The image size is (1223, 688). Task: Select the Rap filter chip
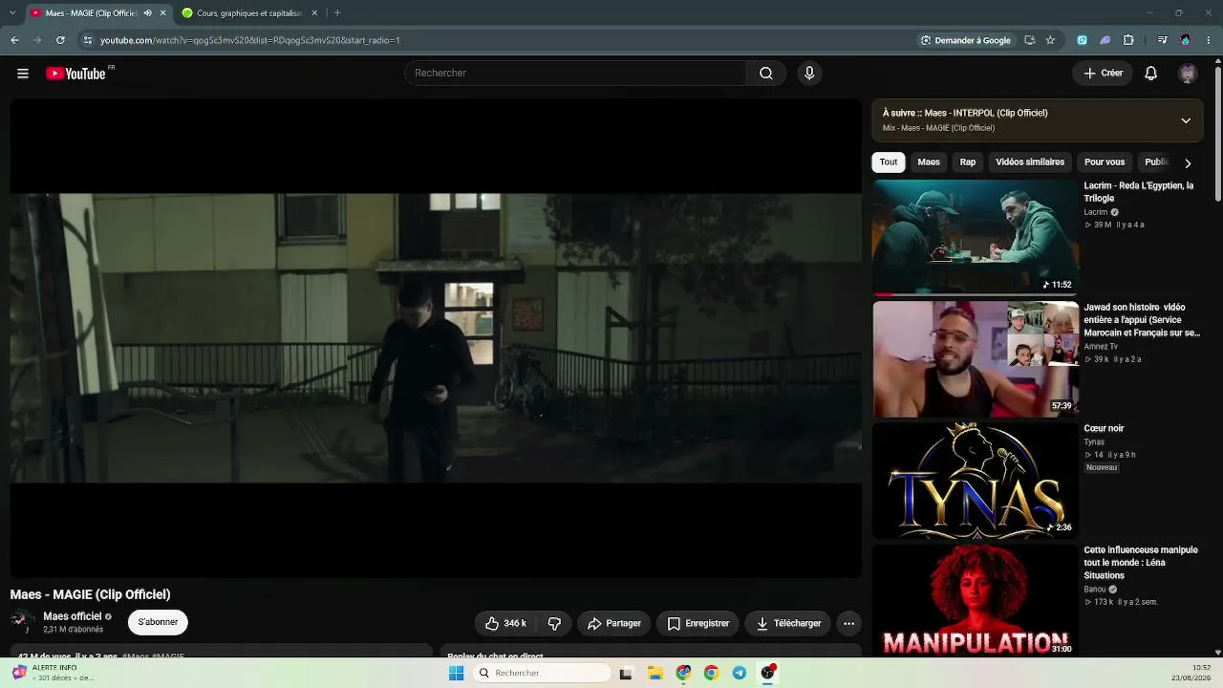point(968,162)
